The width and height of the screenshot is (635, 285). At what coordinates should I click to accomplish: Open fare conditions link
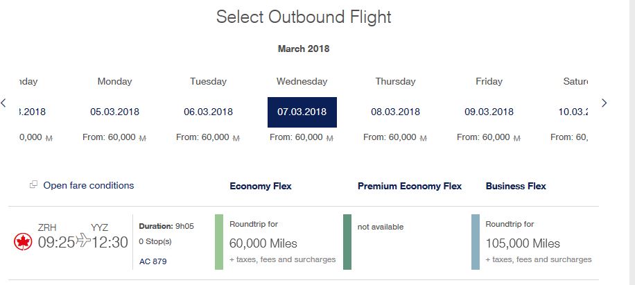click(x=88, y=185)
